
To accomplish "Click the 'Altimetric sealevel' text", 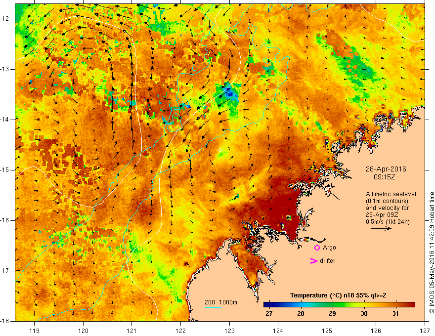I will tap(391, 194).
